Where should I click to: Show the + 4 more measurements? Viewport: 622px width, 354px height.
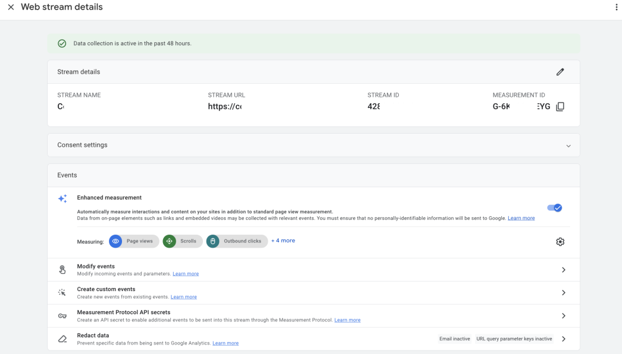tap(283, 241)
